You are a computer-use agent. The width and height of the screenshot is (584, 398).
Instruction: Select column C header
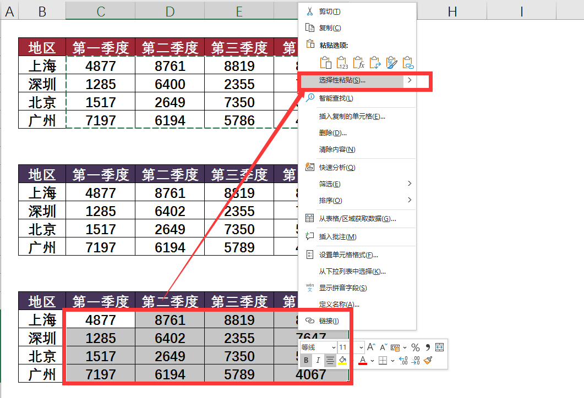tap(100, 11)
